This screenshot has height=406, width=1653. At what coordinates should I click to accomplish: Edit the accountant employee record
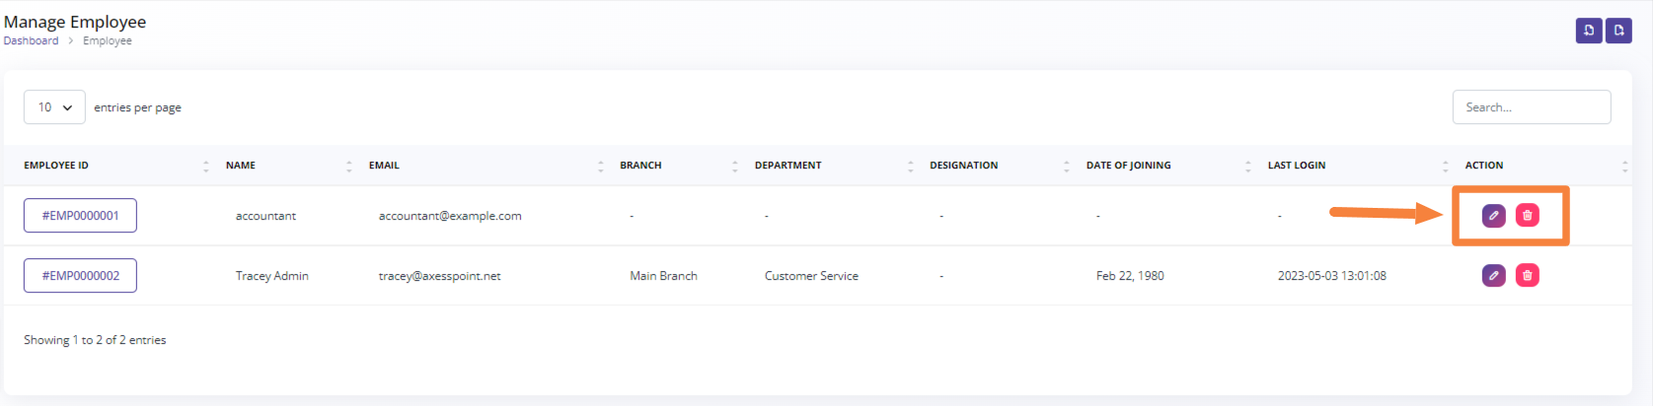(1493, 216)
